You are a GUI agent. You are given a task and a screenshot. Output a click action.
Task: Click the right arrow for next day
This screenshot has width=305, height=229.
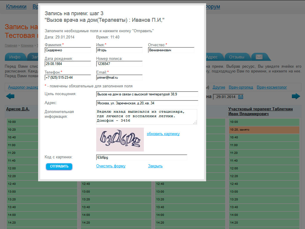coord(296,96)
